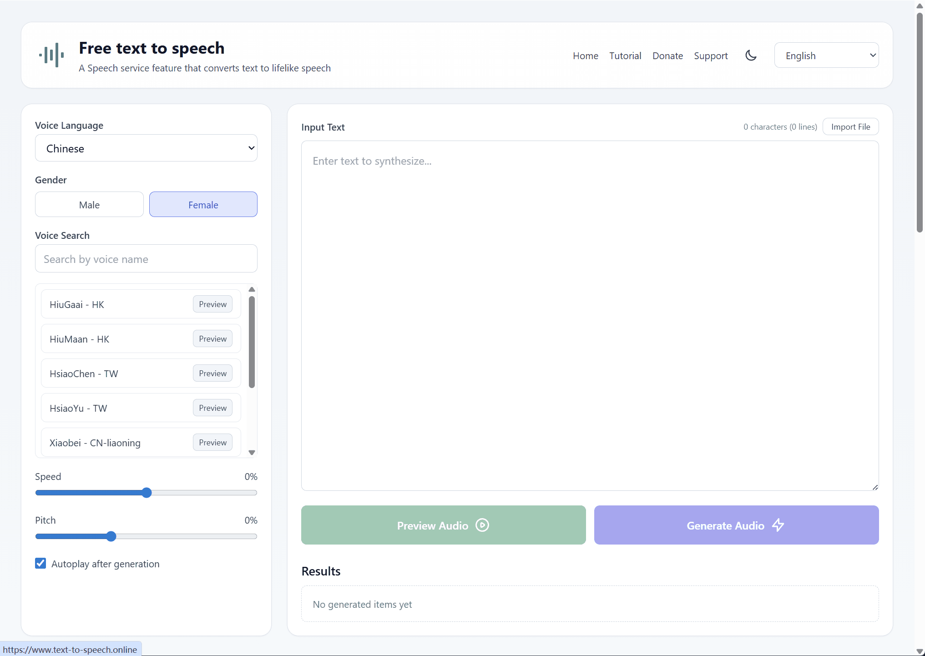Adjust the Pitch slider
925x656 pixels.
pos(111,536)
